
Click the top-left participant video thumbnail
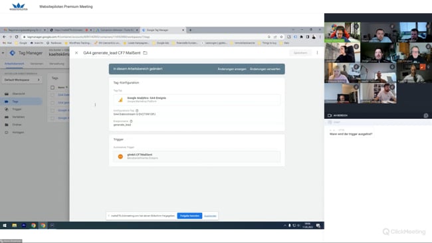(x=342, y=32)
